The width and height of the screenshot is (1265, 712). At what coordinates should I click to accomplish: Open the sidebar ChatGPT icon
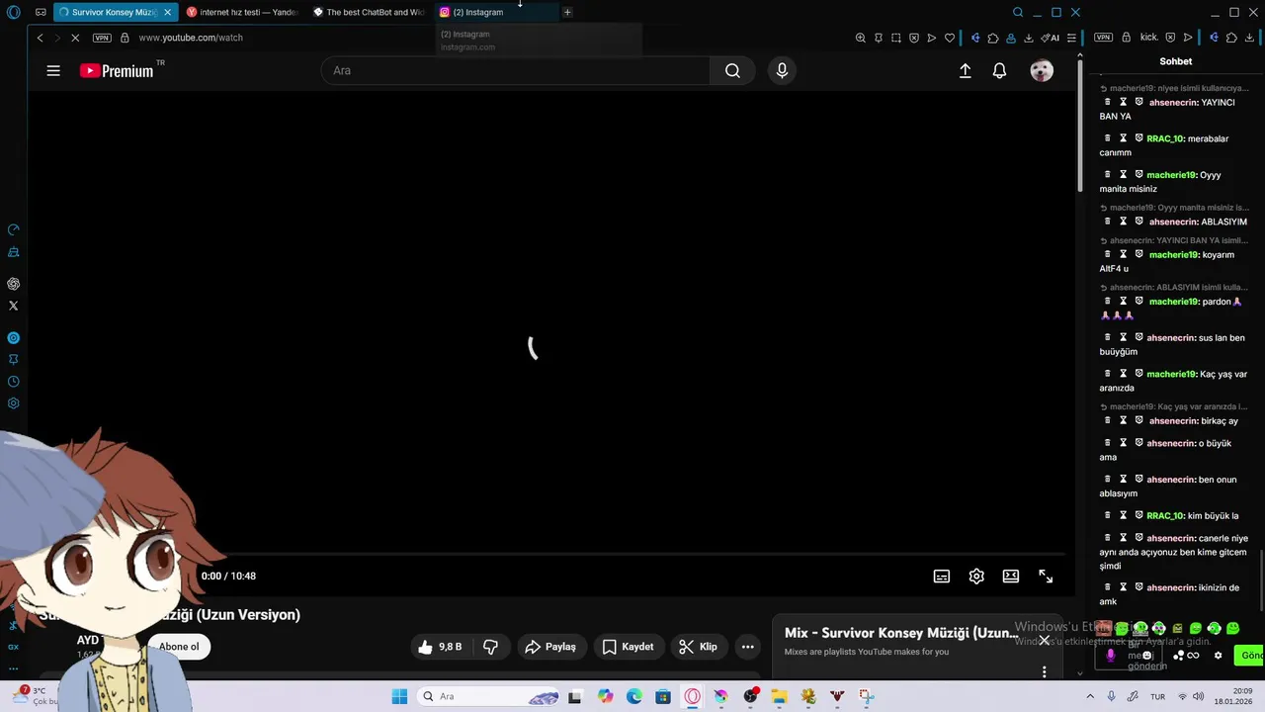pyautogui.click(x=14, y=284)
